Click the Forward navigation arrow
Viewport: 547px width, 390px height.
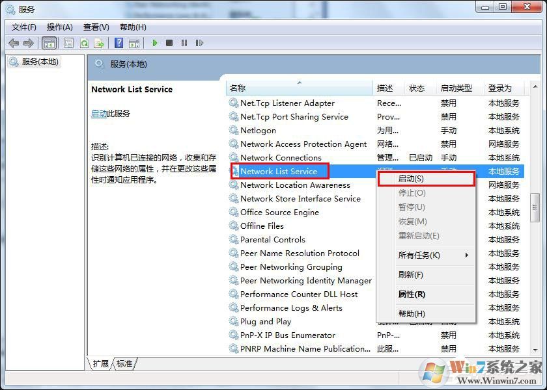point(29,43)
